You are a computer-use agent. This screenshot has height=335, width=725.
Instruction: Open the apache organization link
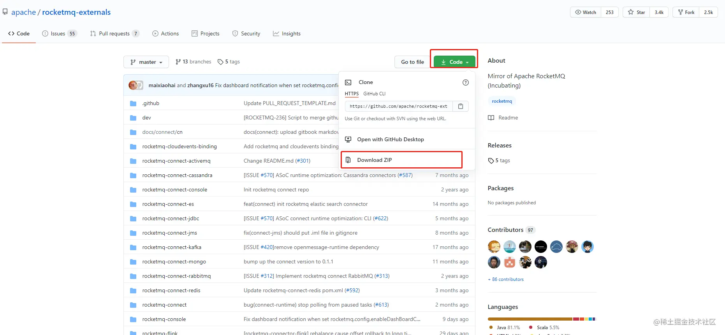pos(24,12)
